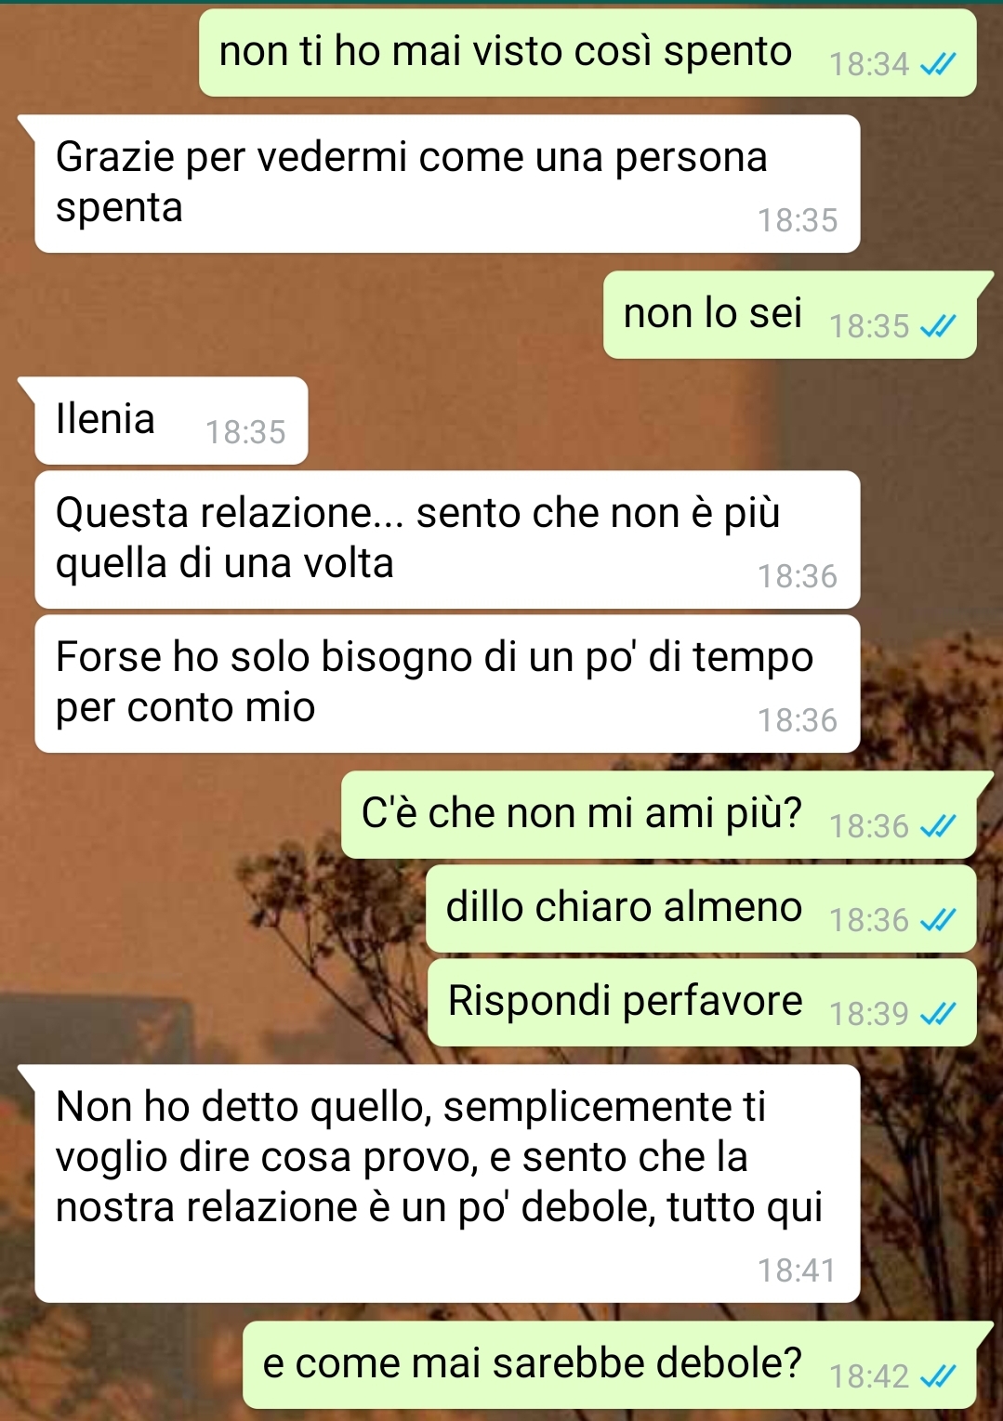Image resolution: width=1003 pixels, height=1421 pixels.
Task: Tap the top message 'non ti ho mai visto così spento'
Action: click(587, 53)
